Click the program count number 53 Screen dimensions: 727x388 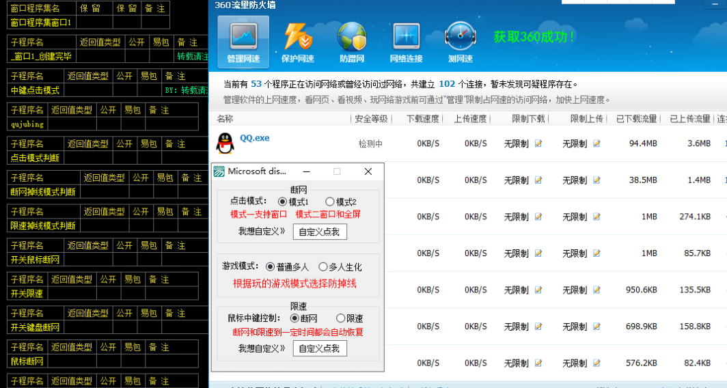point(256,84)
